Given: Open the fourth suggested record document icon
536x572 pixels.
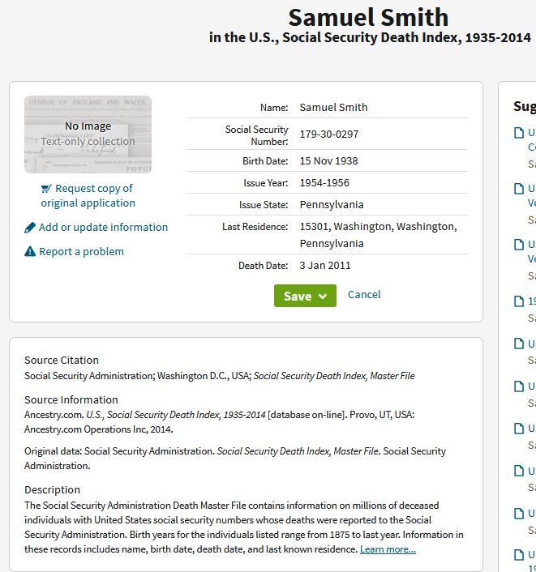Looking at the screenshot, I should [x=519, y=301].
